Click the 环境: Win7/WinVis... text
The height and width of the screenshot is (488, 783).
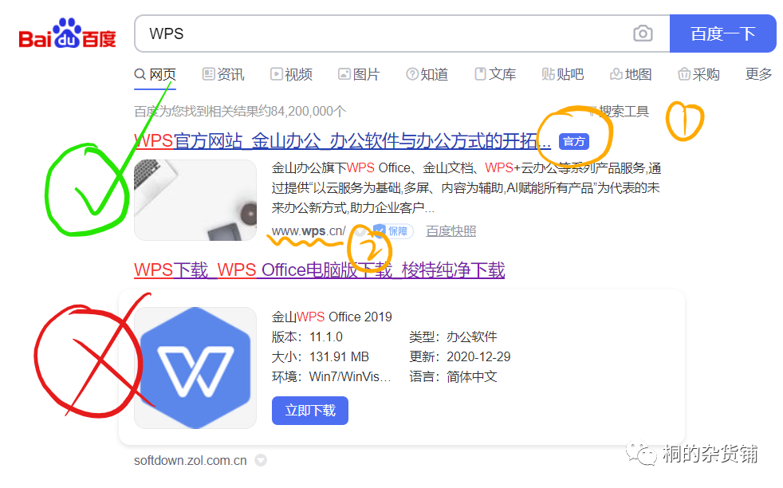[332, 376]
